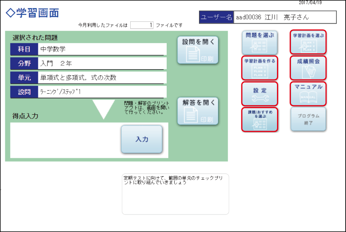This screenshot has height=232, width=346.
Task: Select the 課題/おすすめを選ぶ icon
Action: coord(259,120)
